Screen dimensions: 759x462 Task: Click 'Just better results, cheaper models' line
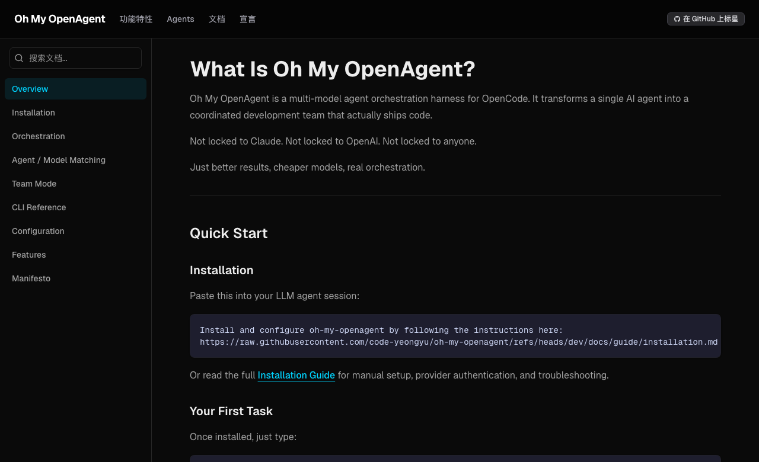(x=307, y=167)
